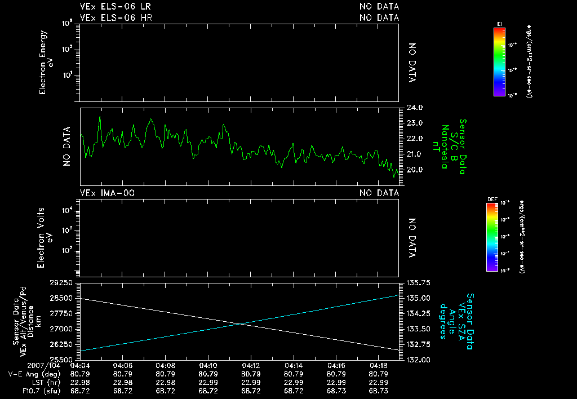Viewport: 577px width, 399px height.
Task: Click the 'DEF' heading above the color bar
Action: click(492, 200)
